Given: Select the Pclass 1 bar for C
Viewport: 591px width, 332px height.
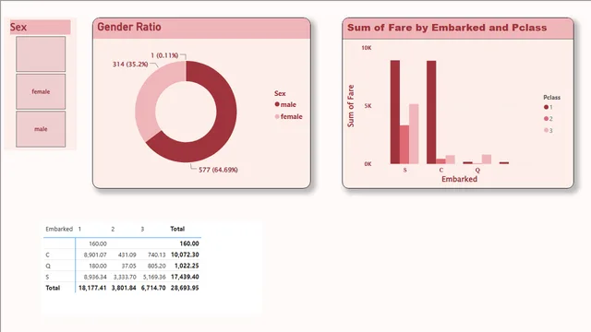Looking at the screenshot, I should point(431,113).
